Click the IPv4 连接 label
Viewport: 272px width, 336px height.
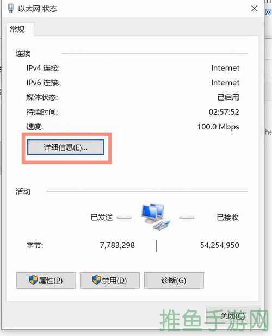tap(43, 68)
